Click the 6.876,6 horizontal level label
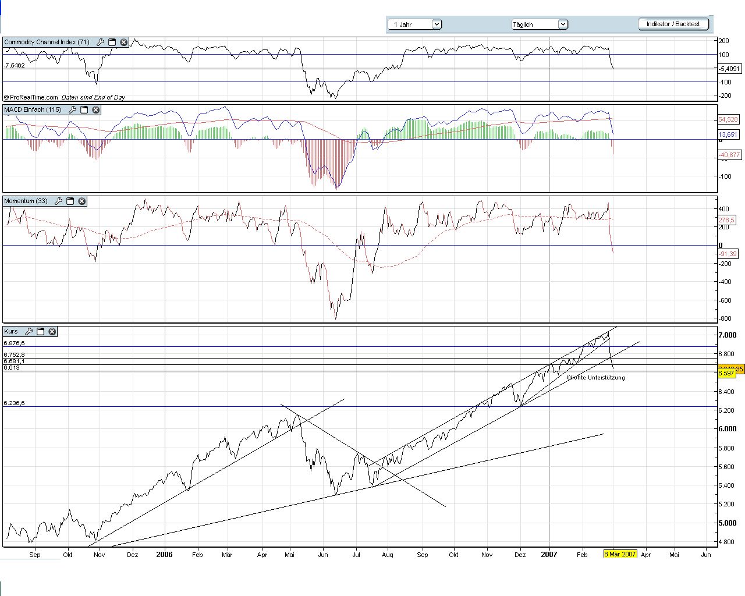 pos(14,343)
